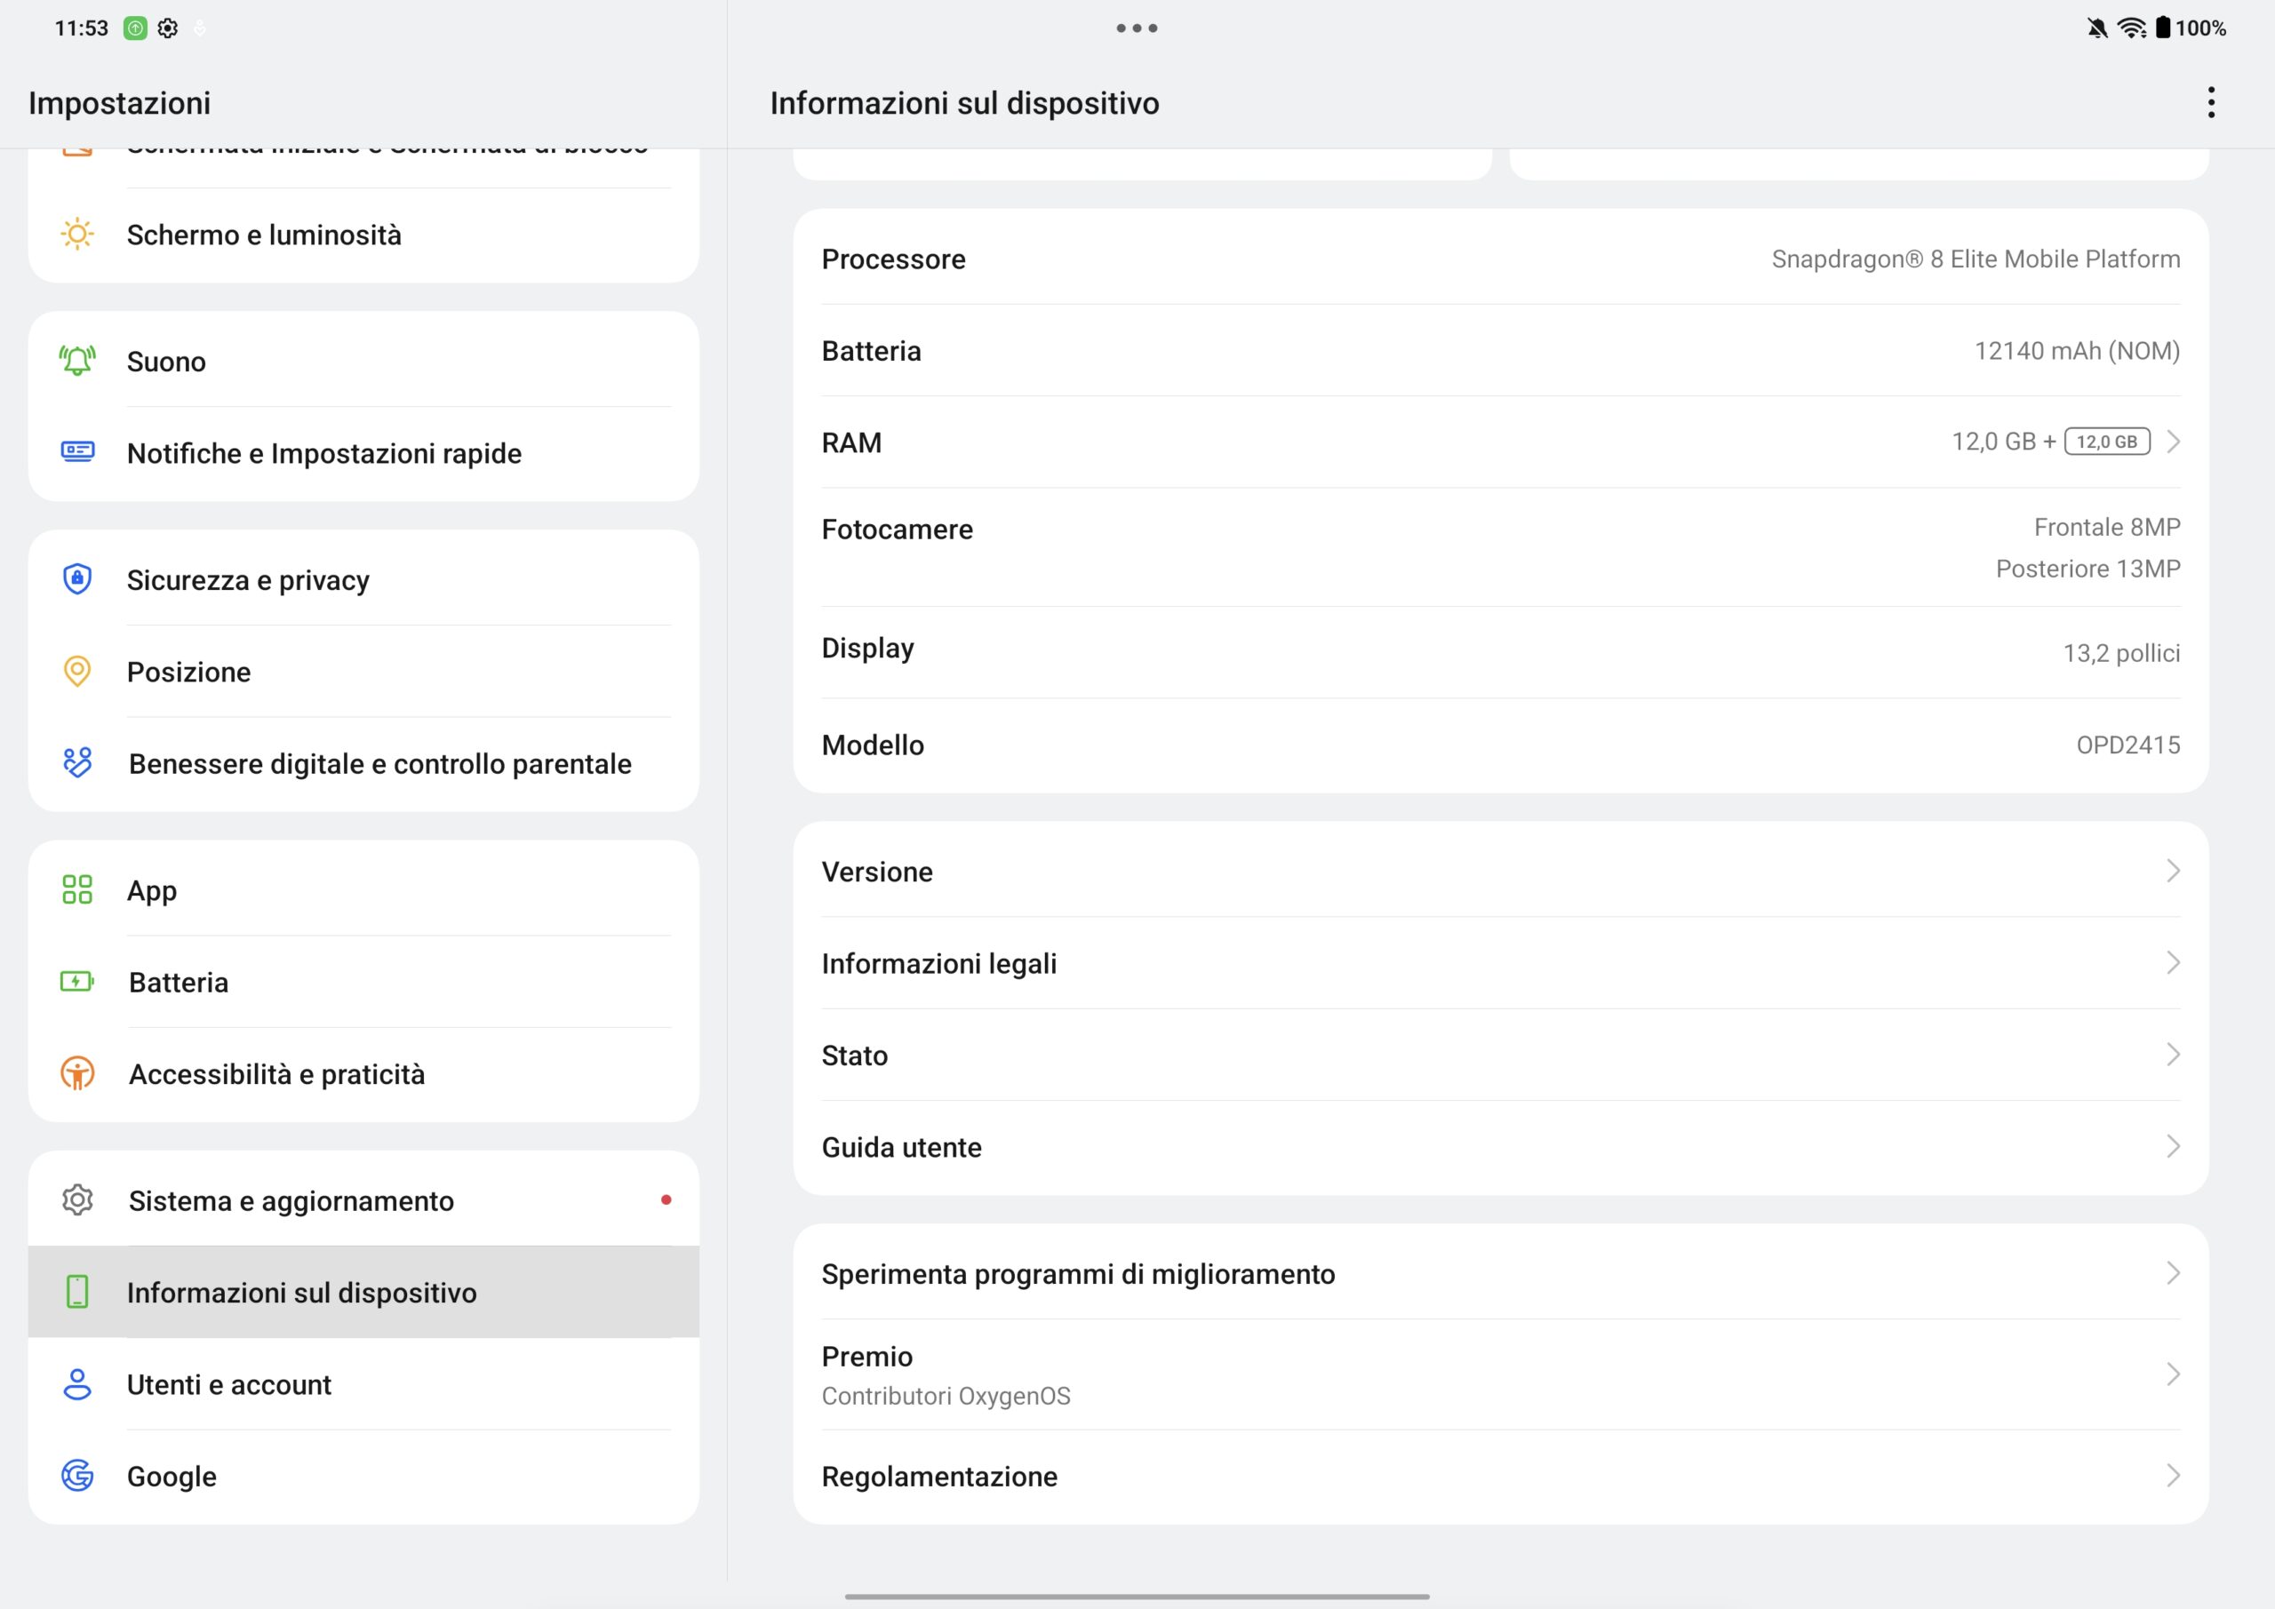Screen dimensions: 2275x1609
Task: Tap the App grid icon
Action: [x=77, y=888]
